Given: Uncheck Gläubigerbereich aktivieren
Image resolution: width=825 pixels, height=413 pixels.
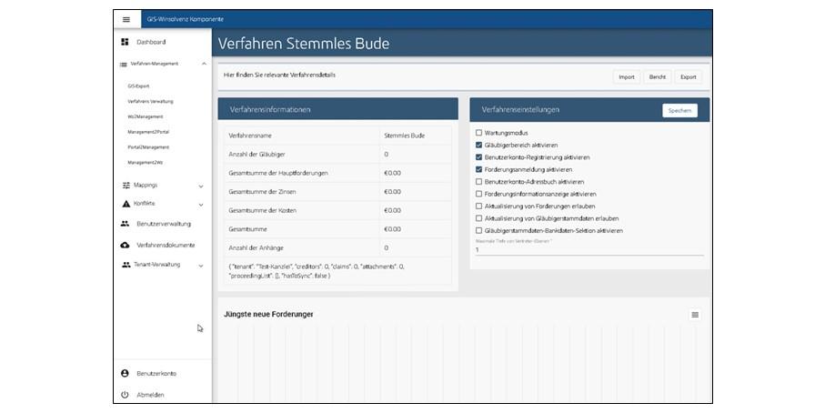Looking at the screenshot, I should (x=479, y=145).
